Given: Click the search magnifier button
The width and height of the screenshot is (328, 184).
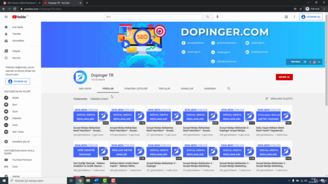Looking at the screenshot, I should click(208, 17).
